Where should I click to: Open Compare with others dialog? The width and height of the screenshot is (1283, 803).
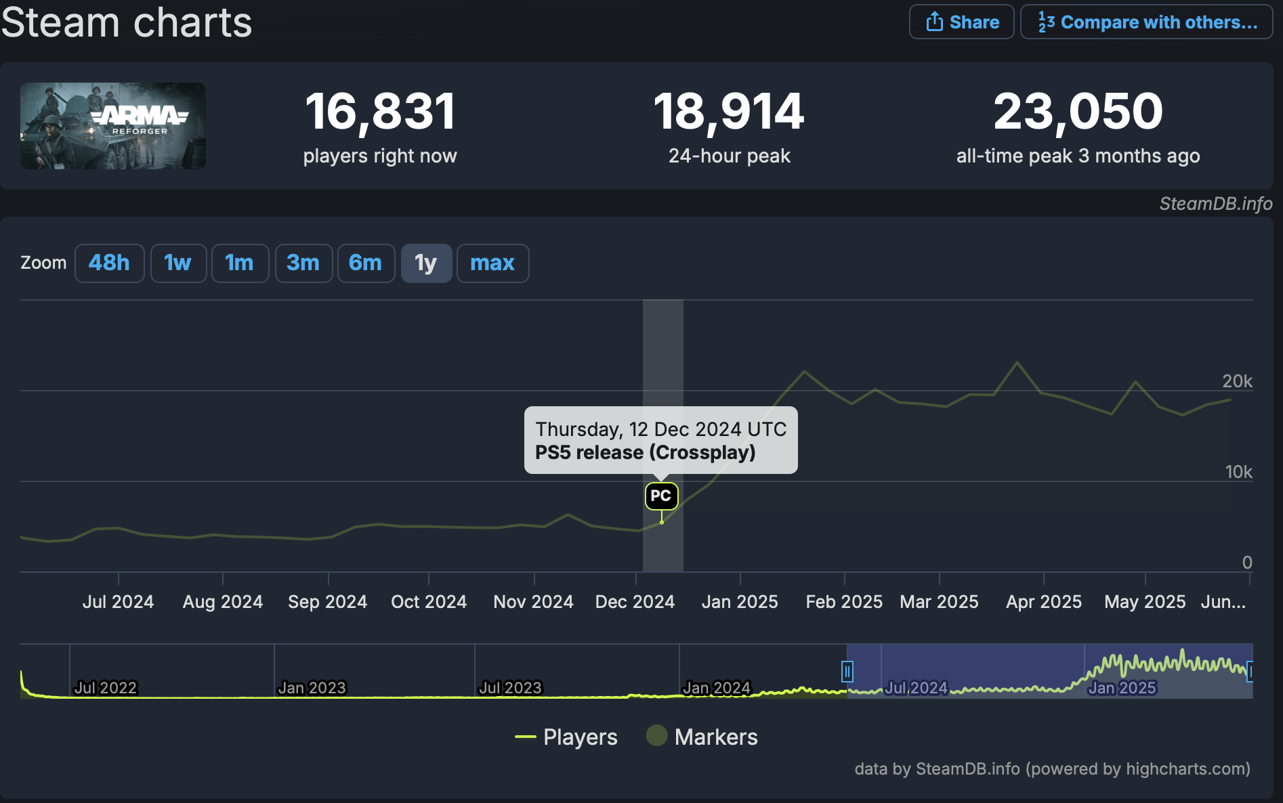(x=1146, y=22)
